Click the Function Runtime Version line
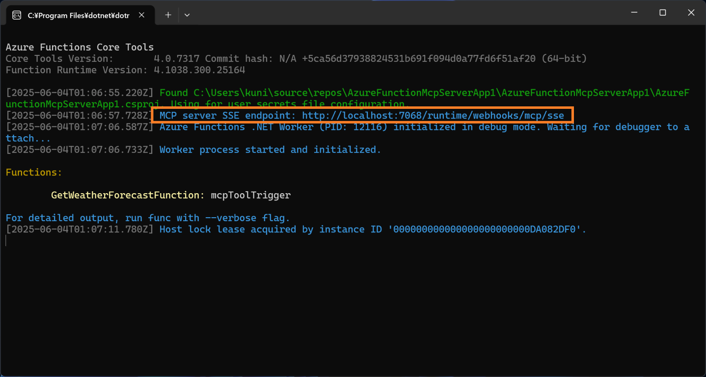Viewport: 706px width, 377px height. pos(125,70)
